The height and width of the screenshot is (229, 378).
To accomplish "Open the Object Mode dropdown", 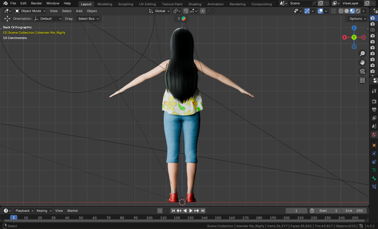I will coord(30,11).
